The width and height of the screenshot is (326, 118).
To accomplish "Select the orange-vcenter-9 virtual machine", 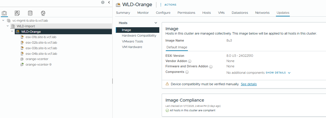I will [39, 64].
